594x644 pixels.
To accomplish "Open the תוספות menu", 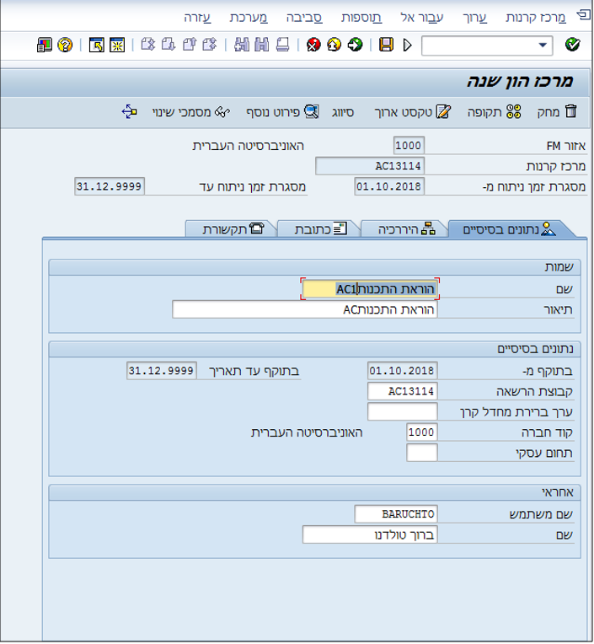I will pos(361,18).
